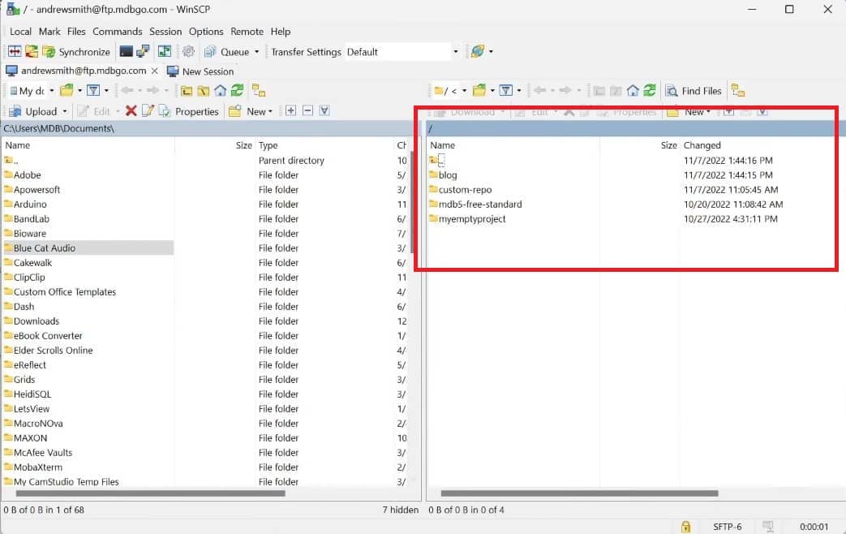
Task: Refresh the local panel listing
Action: tap(236, 91)
